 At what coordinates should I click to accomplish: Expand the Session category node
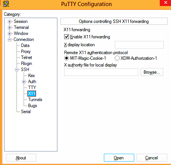(x=9, y=21)
